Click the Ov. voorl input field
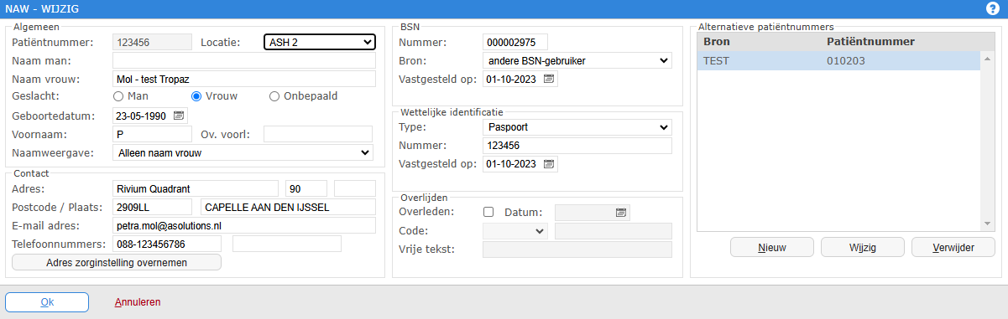Image resolution: width=1008 pixels, height=319 pixels. 317,134
